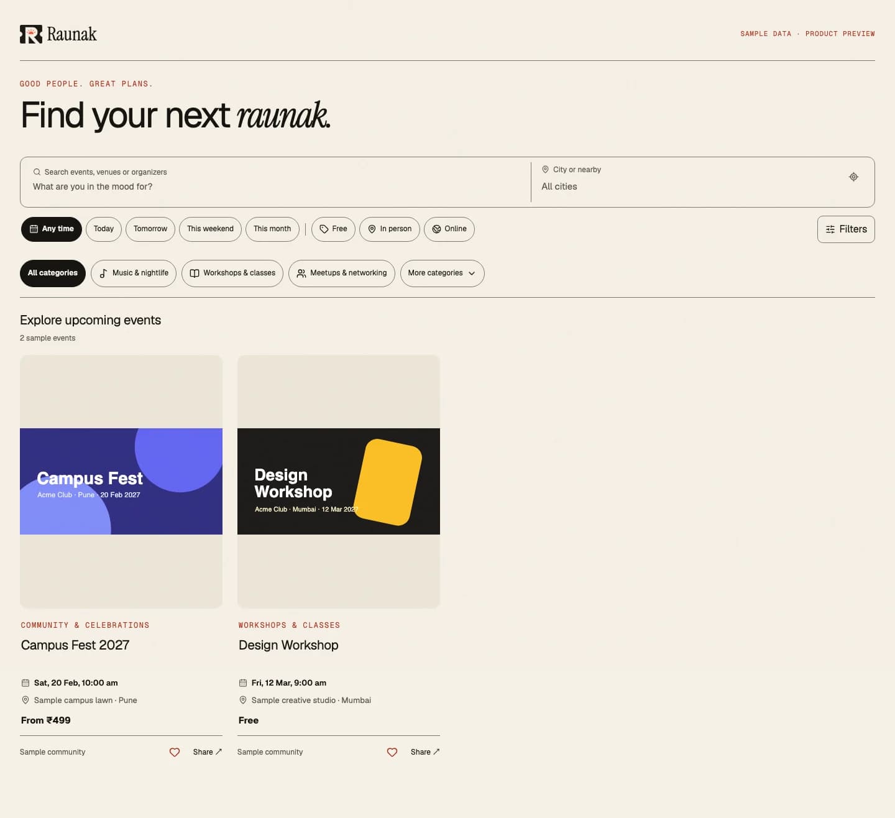The width and height of the screenshot is (895, 818).
Task: Open the Design Workshop banner thumbnail
Action: click(339, 482)
